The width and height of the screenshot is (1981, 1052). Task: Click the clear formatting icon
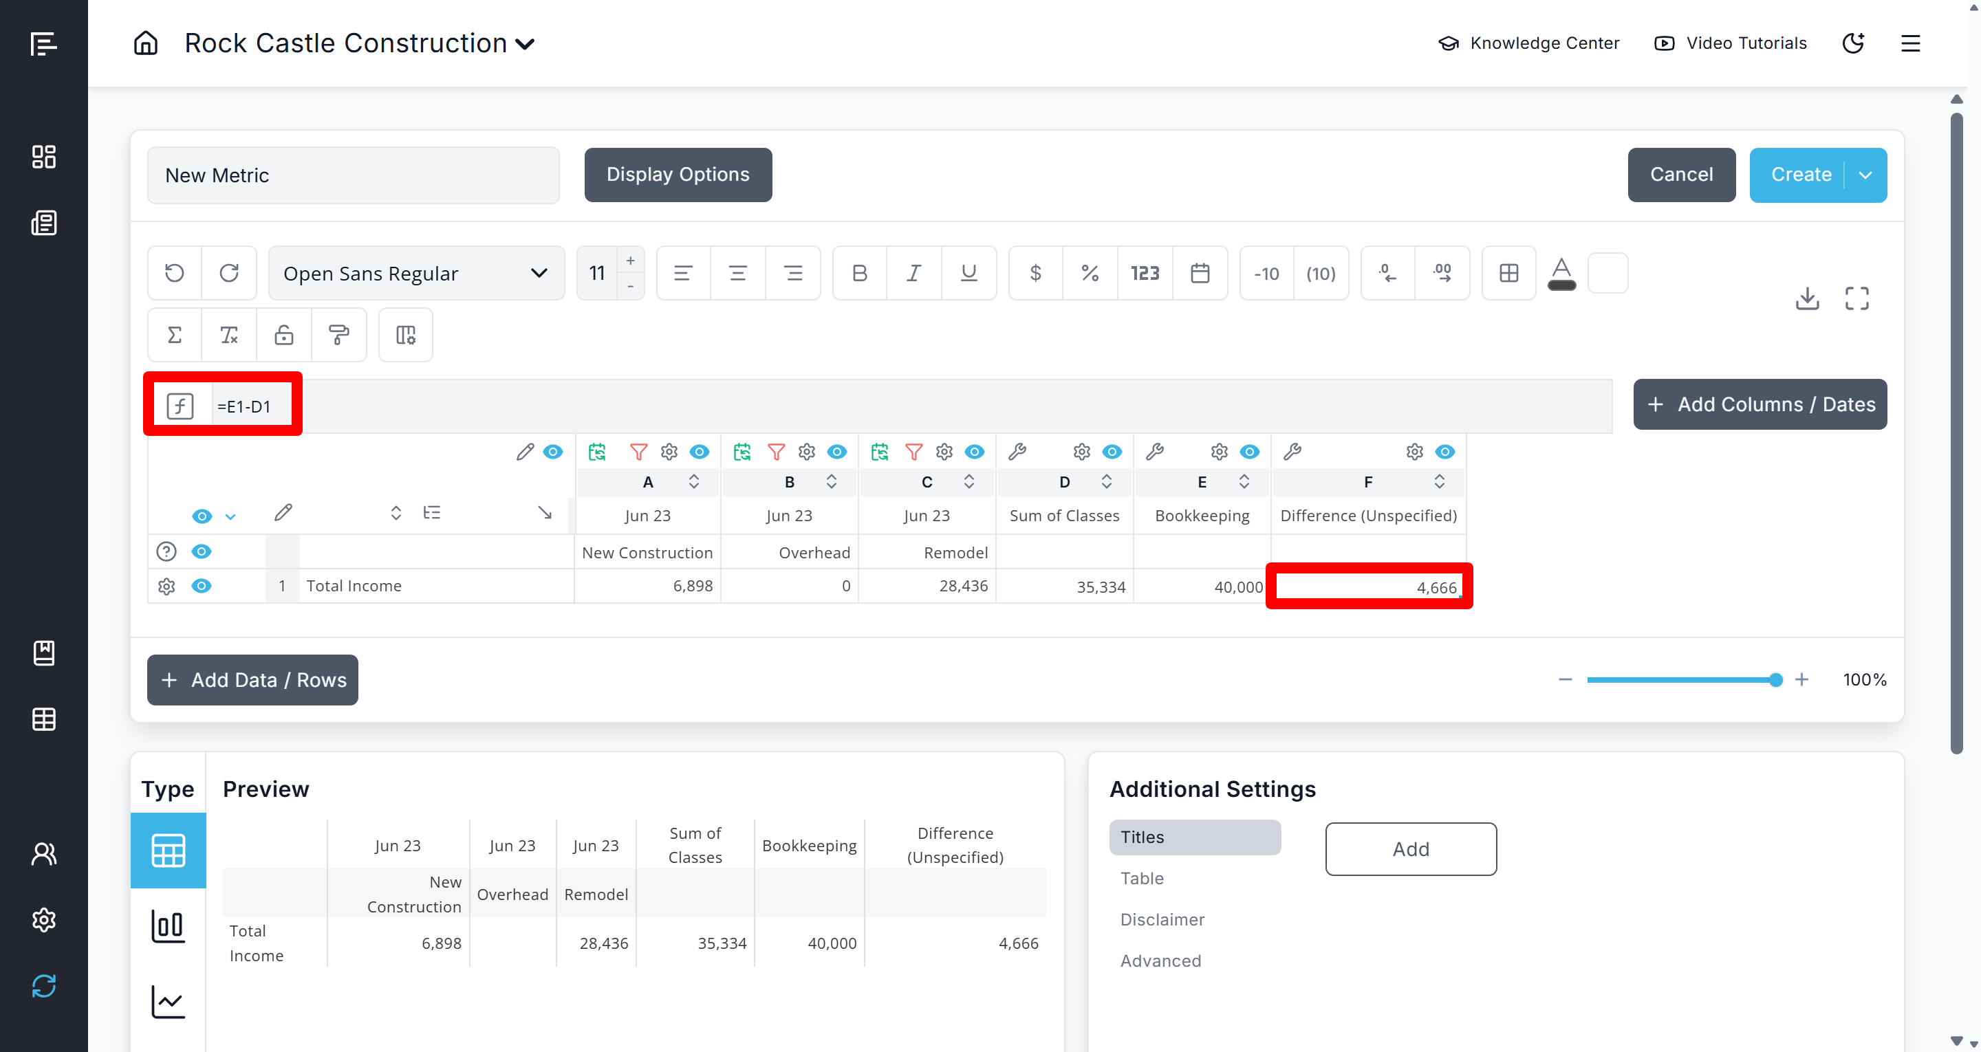tap(229, 336)
